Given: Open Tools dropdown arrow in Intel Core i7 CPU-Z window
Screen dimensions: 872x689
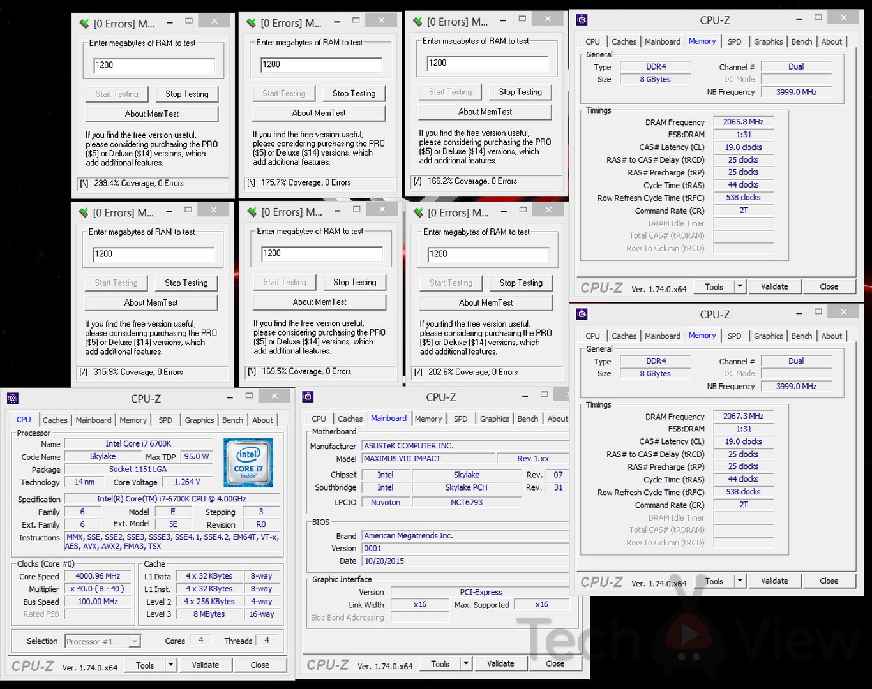Looking at the screenshot, I should tap(170, 665).
